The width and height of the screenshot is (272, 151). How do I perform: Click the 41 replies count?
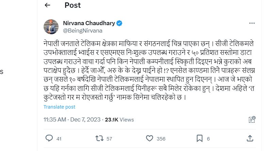[x=59, y=139]
